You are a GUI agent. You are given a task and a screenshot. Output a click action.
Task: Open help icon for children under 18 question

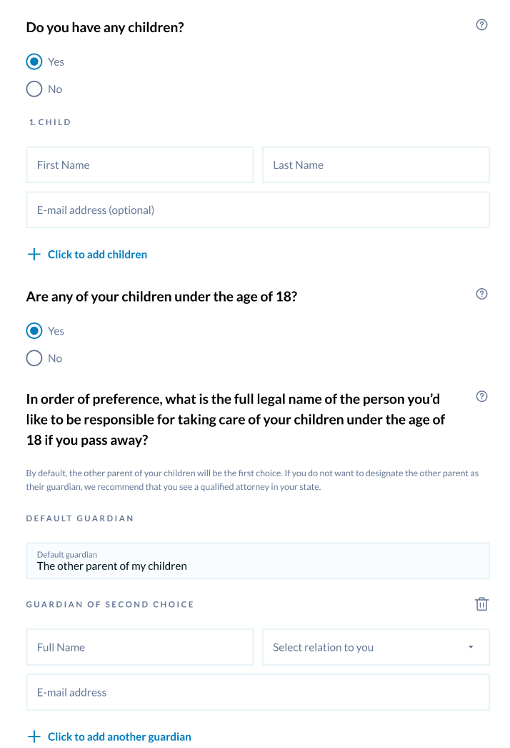481,294
